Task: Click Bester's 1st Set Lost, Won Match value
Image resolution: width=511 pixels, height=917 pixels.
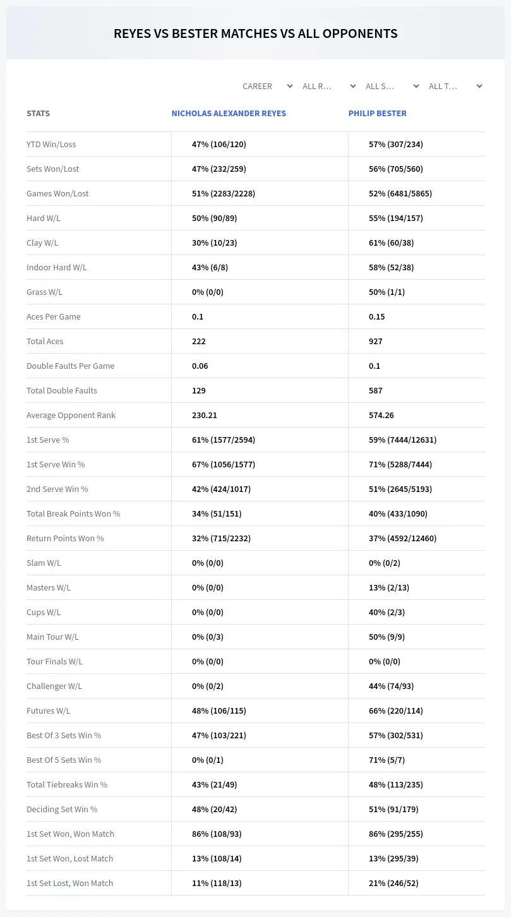Action: (x=394, y=883)
